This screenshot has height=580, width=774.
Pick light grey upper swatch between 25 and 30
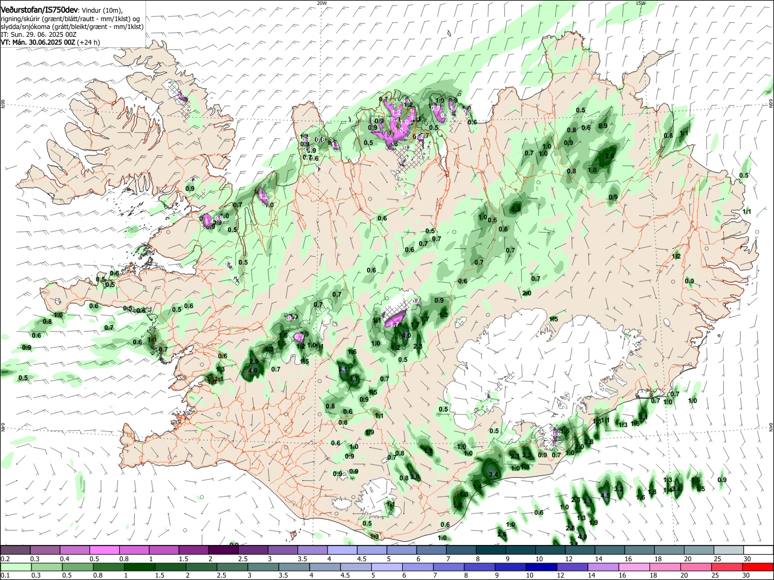pos(727,550)
